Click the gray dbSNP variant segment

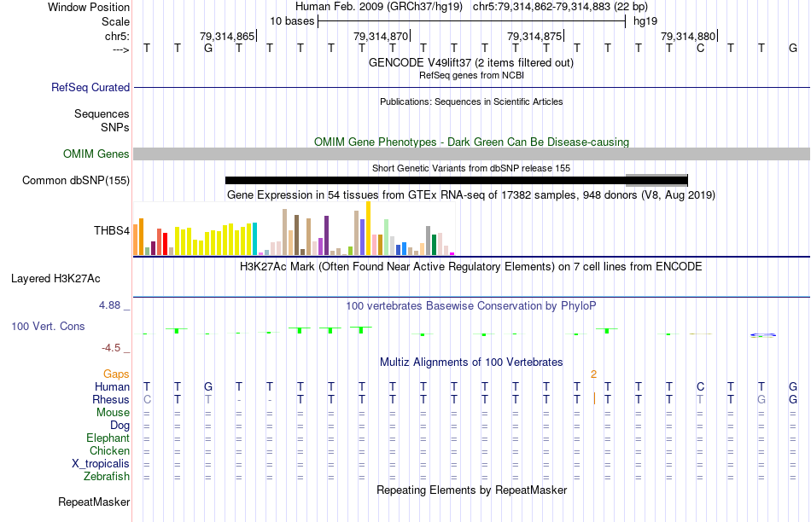[656, 180]
